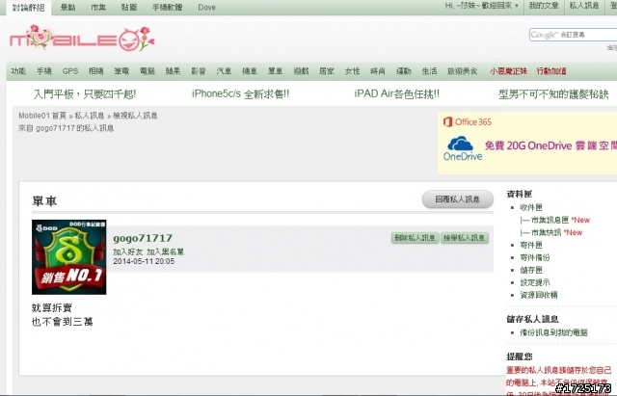Viewport: 617px width, 396px height.
Task: Go to 我的文章
Action: pyautogui.click(x=544, y=6)
